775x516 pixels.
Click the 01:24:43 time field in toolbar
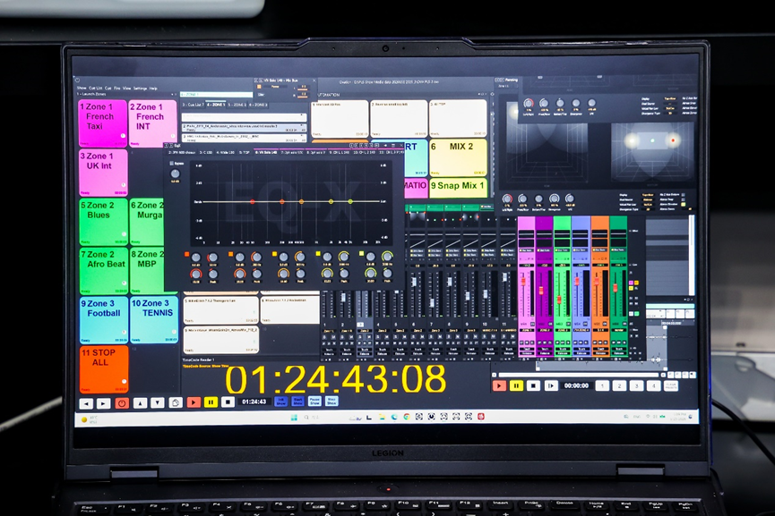coord(254,402)
